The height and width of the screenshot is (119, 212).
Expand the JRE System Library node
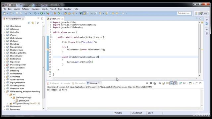coord(8,103)
